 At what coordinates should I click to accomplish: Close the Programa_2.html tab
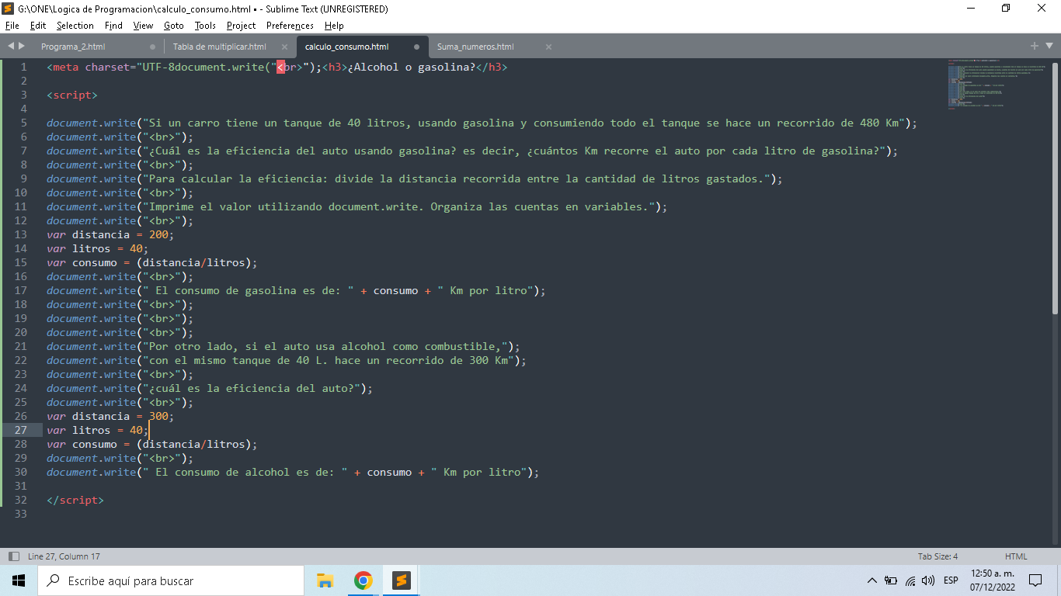coord(152,47)
